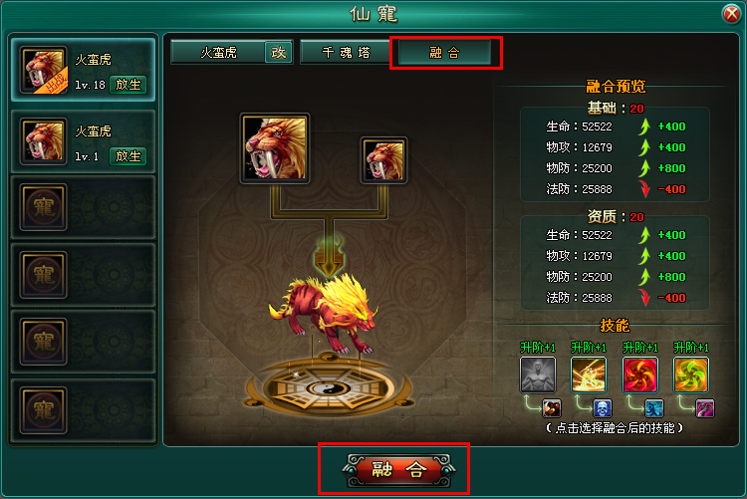Release the lv.1 火蛮虎 with 放生
The width and height of the screenshot is (747, 499).
128,156
